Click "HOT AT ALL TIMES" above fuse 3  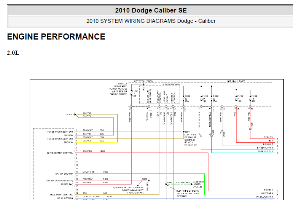pyautogui.click(x=236, y=81)
